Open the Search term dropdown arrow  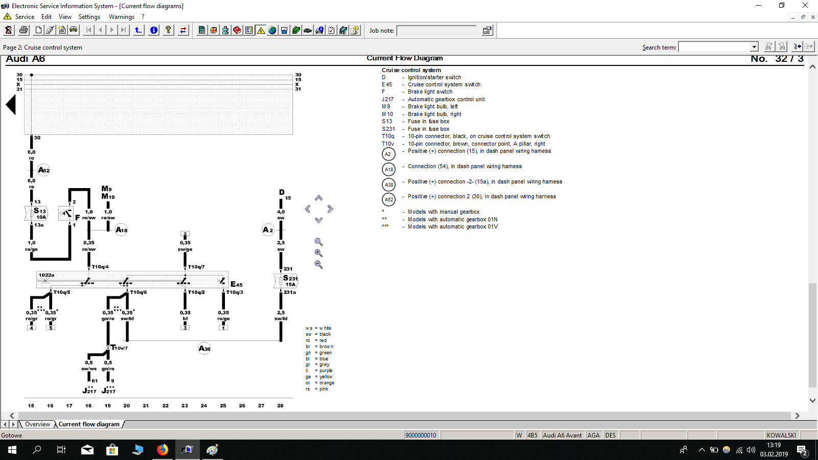click(x=754, y=47)
